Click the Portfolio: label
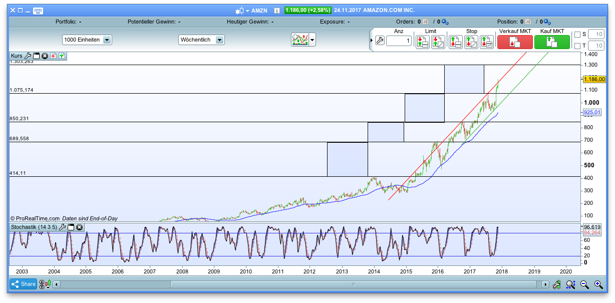This screenshot has width=615, height=303. click(66, 22)
